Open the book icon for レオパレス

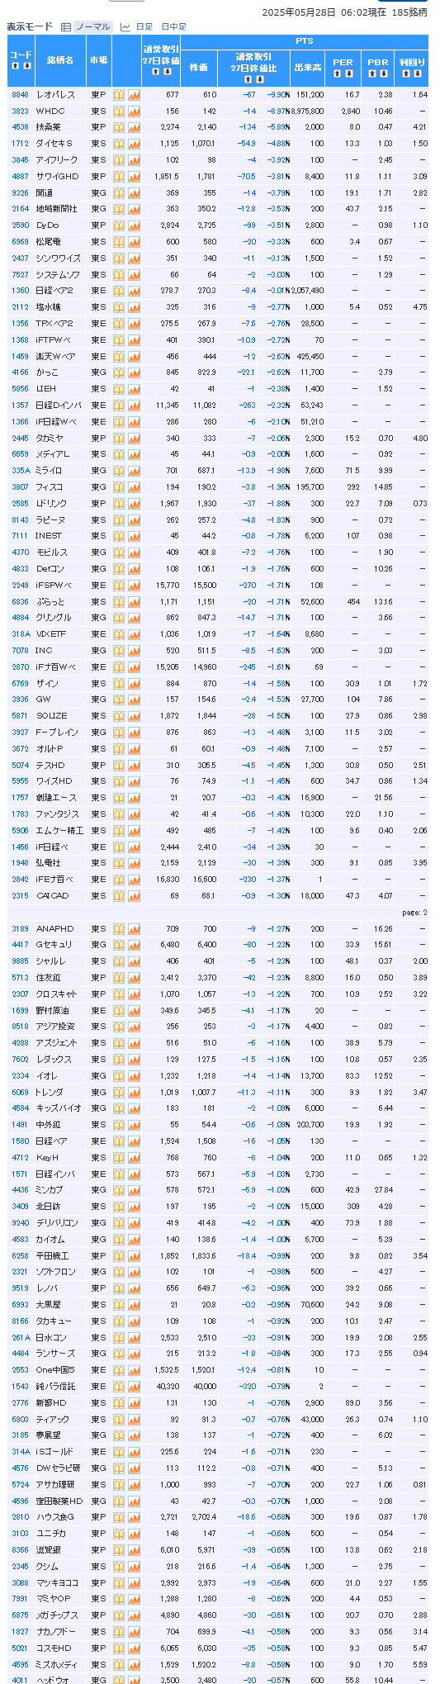pyautogui.click(x=119, y=94)
